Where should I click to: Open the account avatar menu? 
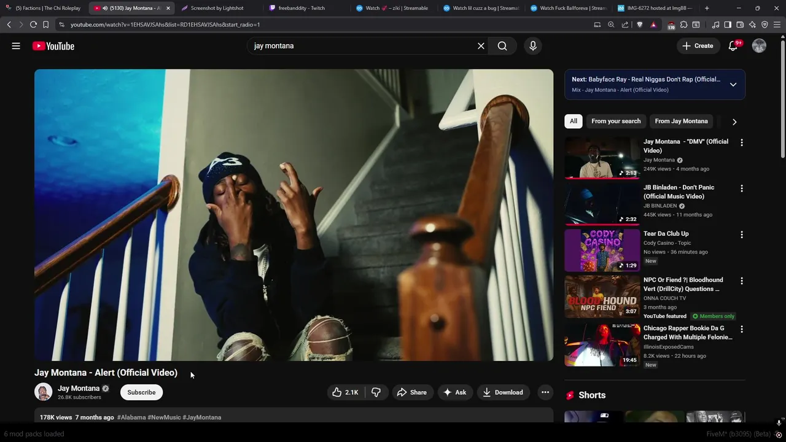coord(759,46)
